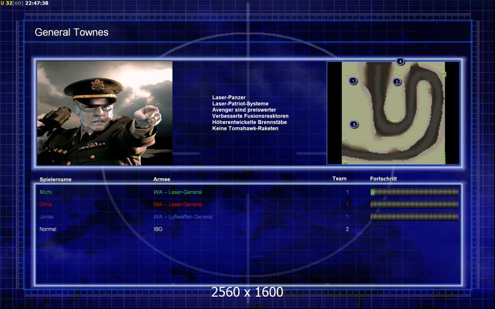495x309 pixels.
Task: Click Jonas's loading progress bar
Action: [414, 217]
